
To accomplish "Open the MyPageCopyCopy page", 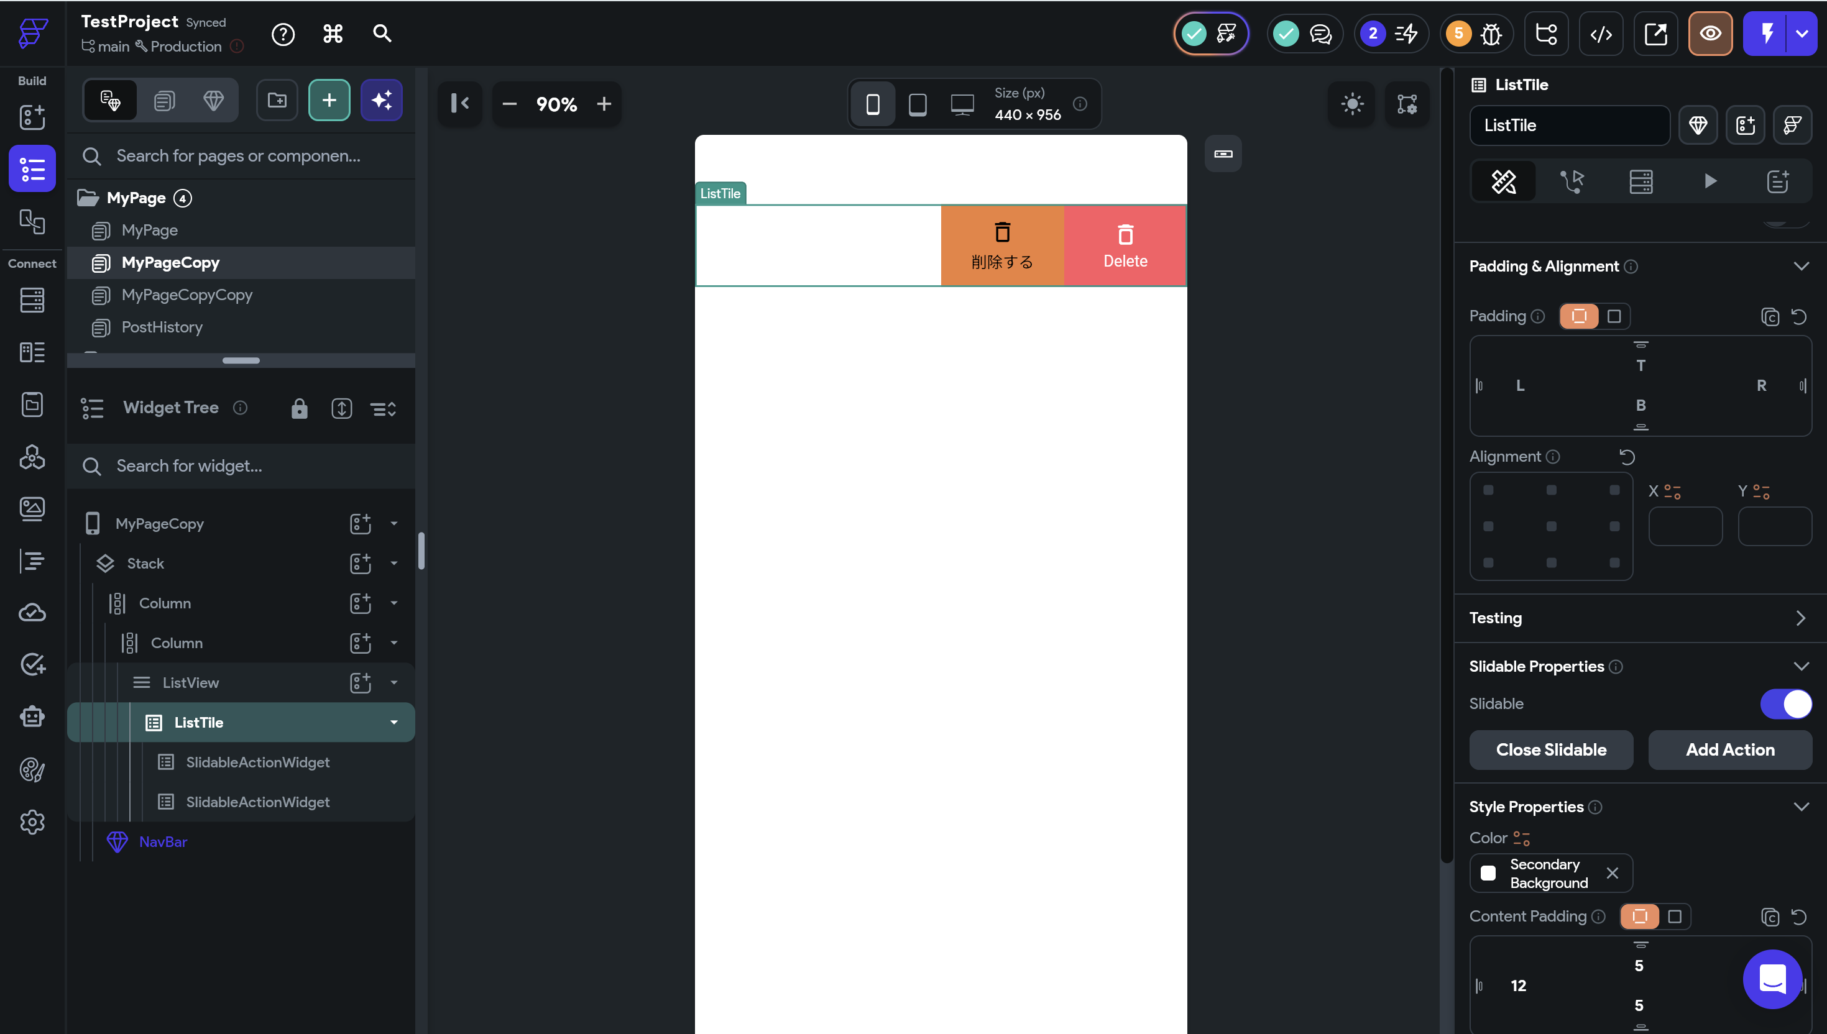I will (187, 295).
